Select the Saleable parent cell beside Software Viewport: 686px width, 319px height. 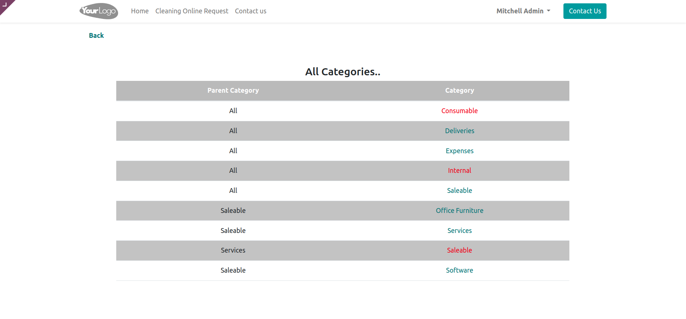coord(233,270)
